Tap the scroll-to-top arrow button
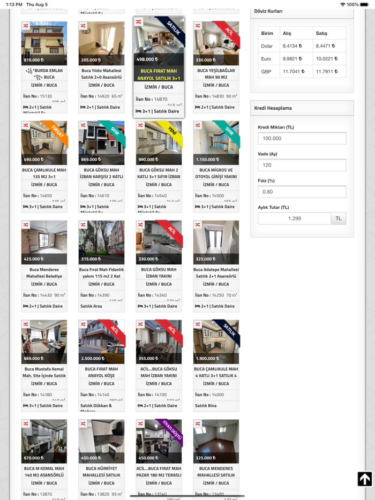375x500 pixels. click(364, 479)
